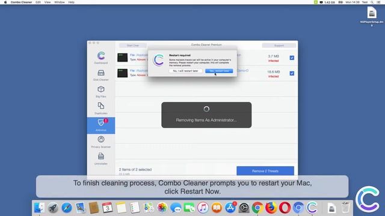Viewport: 385px width, 216px height.
Task: Open the Dashboard section in sidebar
Action: (101, 58)
